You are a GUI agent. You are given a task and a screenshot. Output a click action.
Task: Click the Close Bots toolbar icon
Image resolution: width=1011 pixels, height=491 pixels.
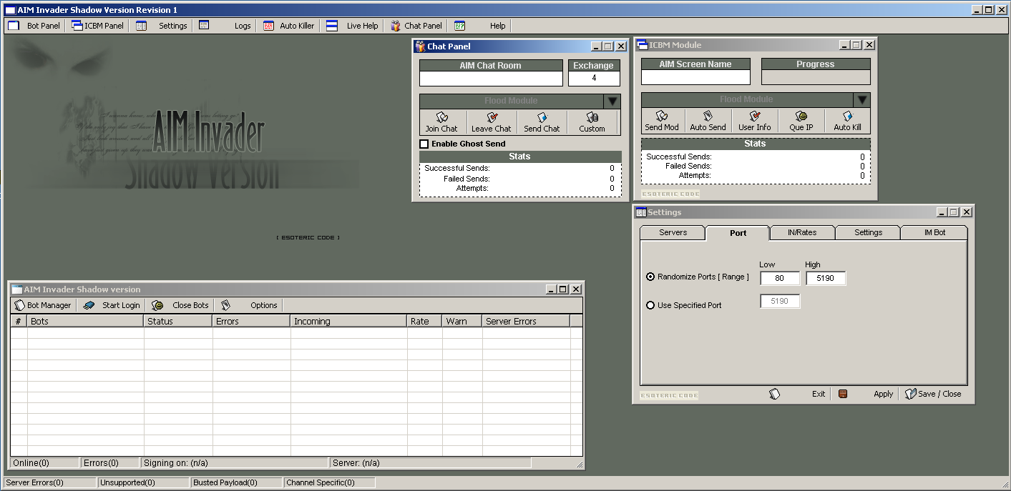157,305
